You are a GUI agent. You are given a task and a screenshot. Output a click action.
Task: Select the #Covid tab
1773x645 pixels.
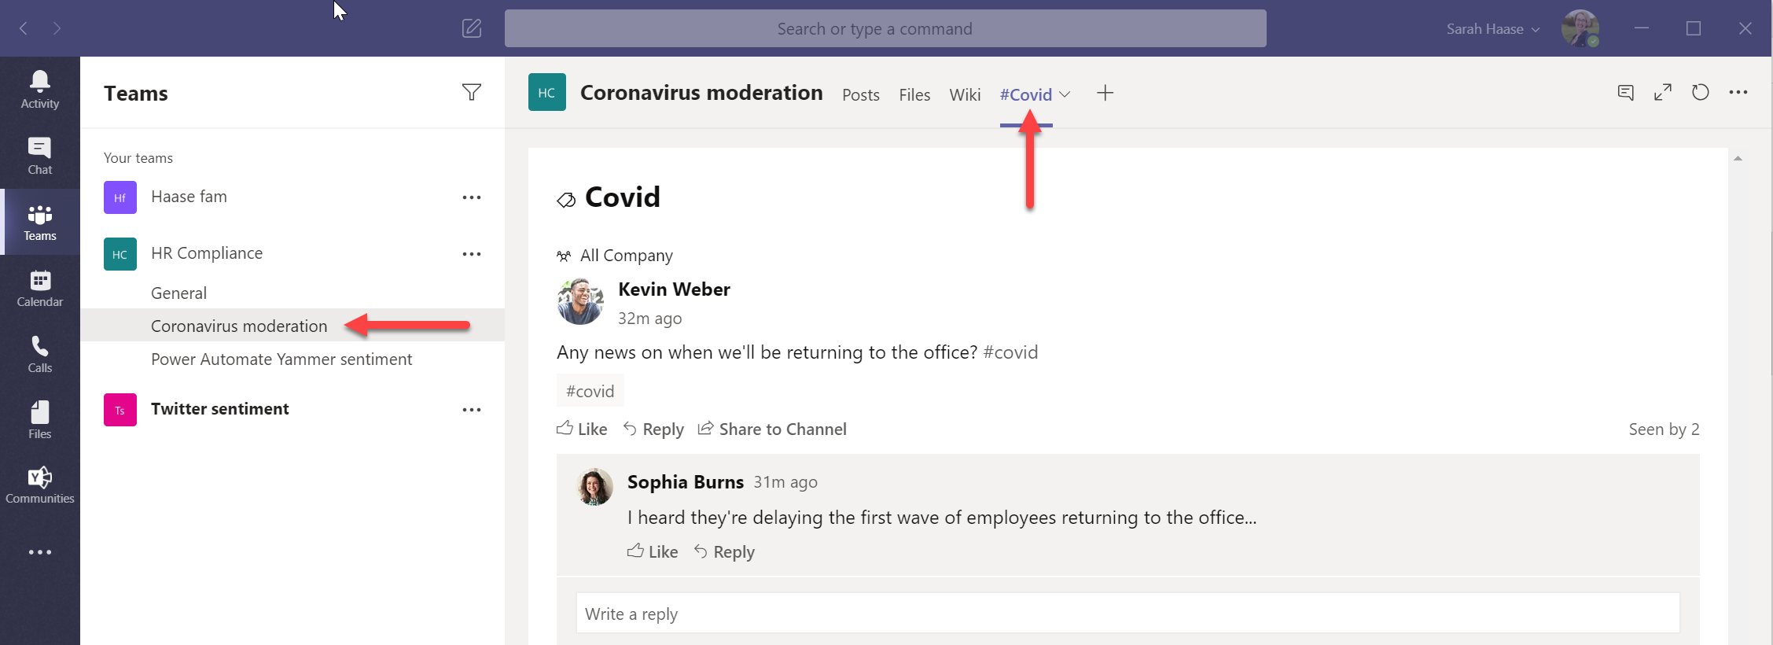pos(1026,95)
